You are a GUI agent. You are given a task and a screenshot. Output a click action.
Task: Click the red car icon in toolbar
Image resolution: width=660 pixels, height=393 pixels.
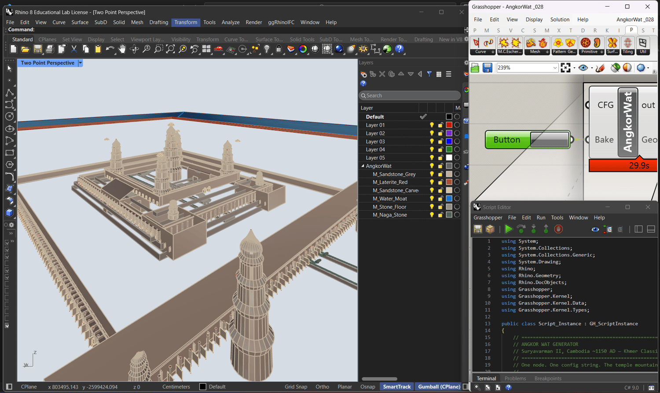pos(218,49)
